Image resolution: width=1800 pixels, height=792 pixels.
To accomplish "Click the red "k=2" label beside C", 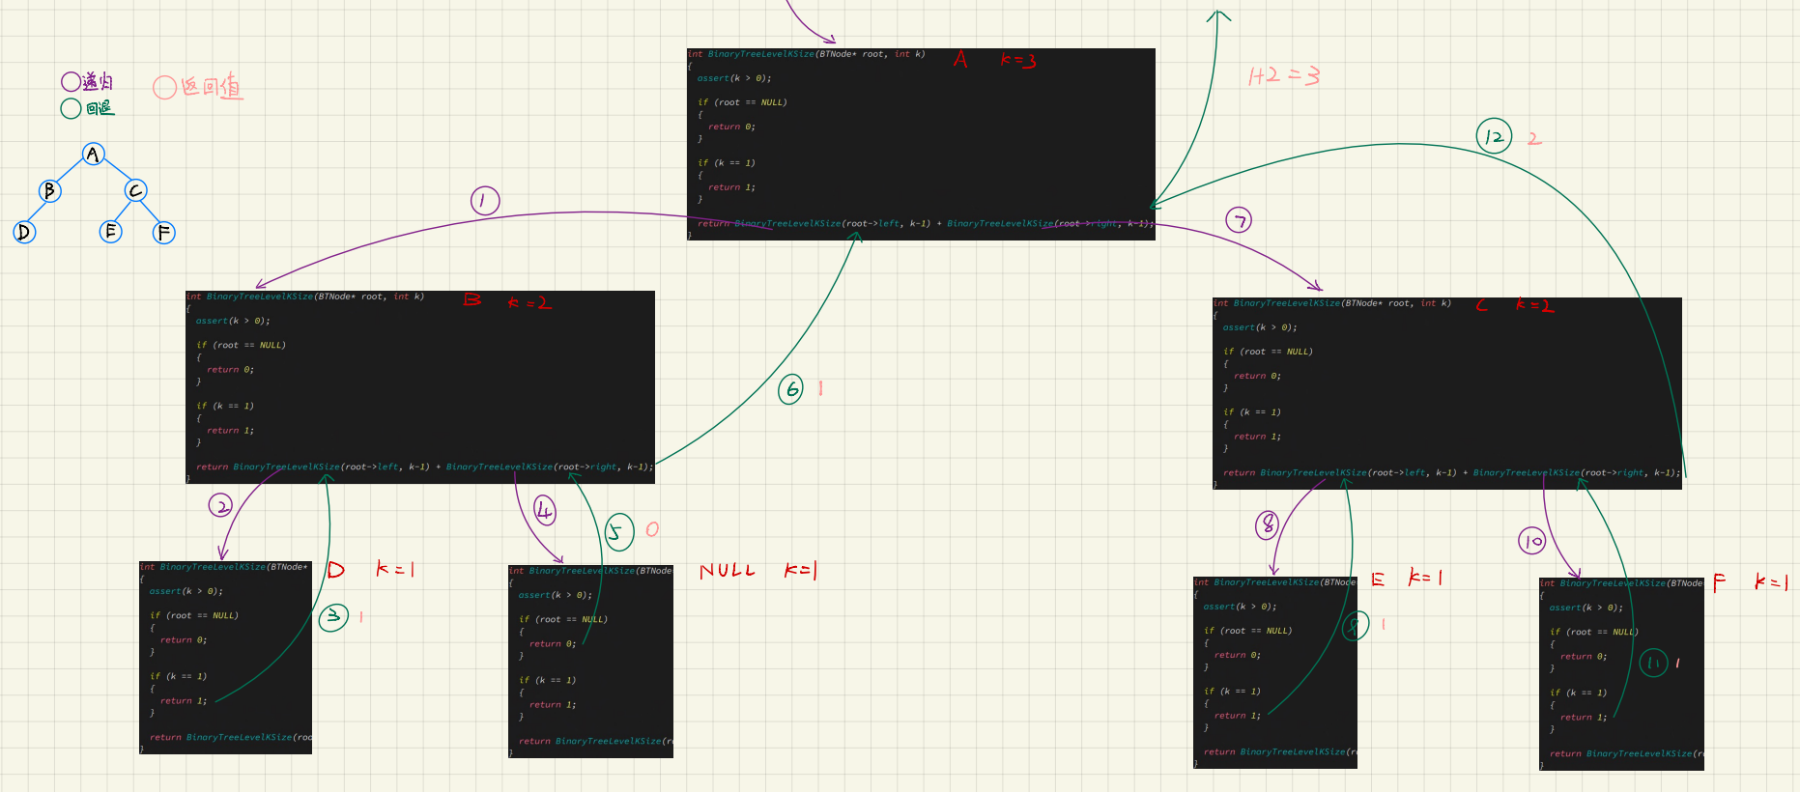I will (x=1534, y=305).
